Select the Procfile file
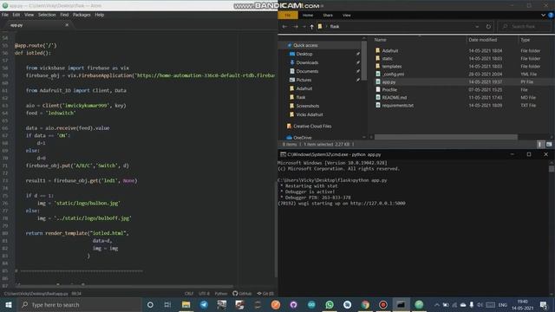 point(389,90)
